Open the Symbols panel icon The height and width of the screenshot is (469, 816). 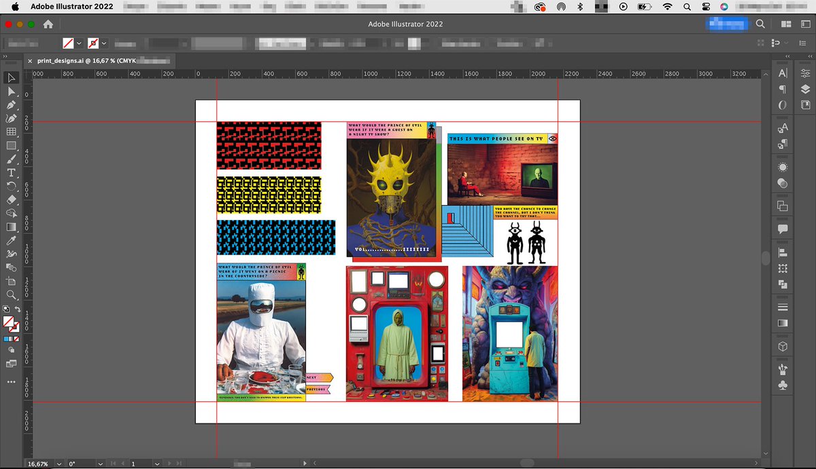pos(783,386)
